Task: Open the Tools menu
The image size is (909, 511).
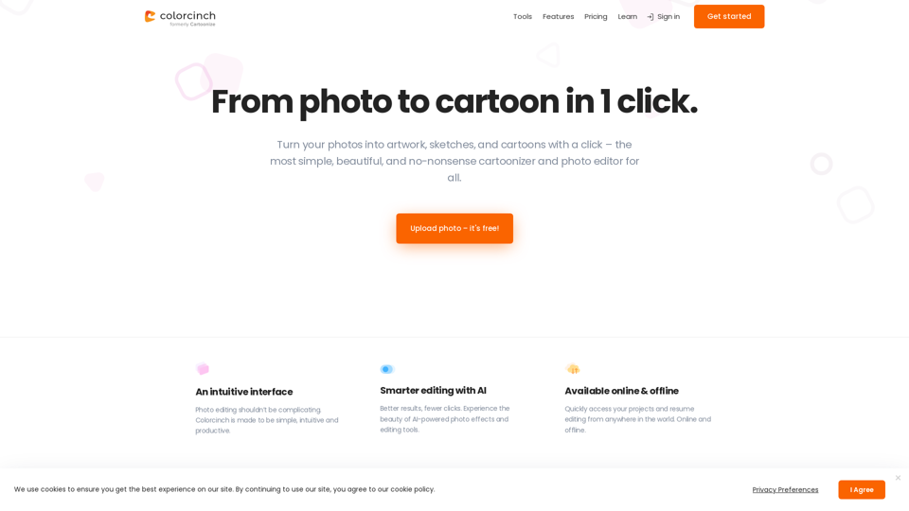Action: pyautogui.click(x=523, y=17)
